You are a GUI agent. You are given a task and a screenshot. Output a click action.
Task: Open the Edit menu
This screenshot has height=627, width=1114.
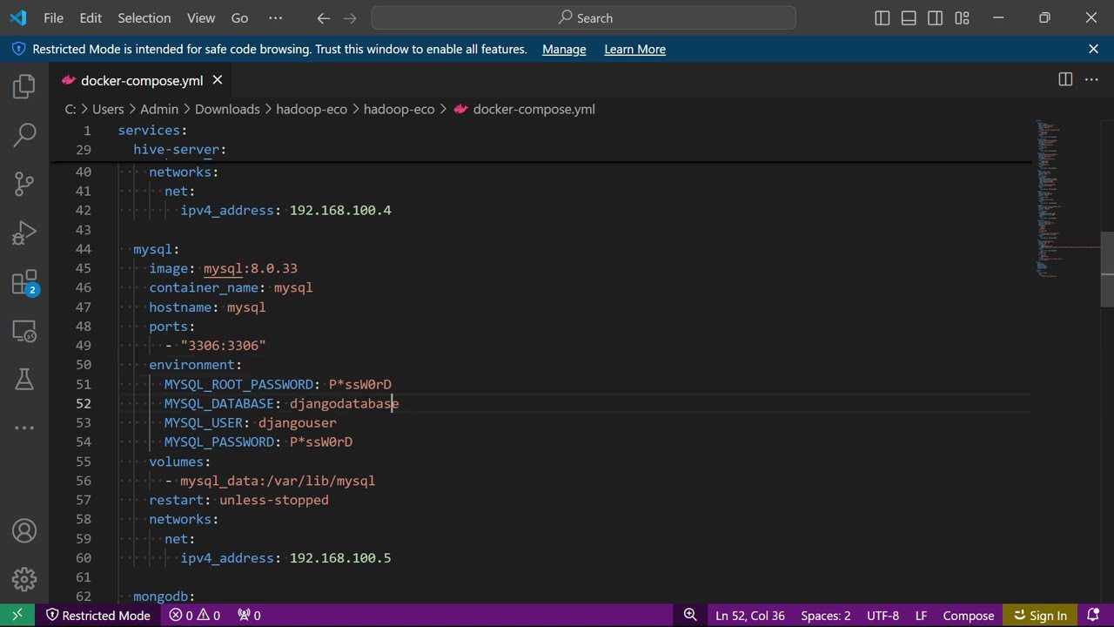point(91,17)
